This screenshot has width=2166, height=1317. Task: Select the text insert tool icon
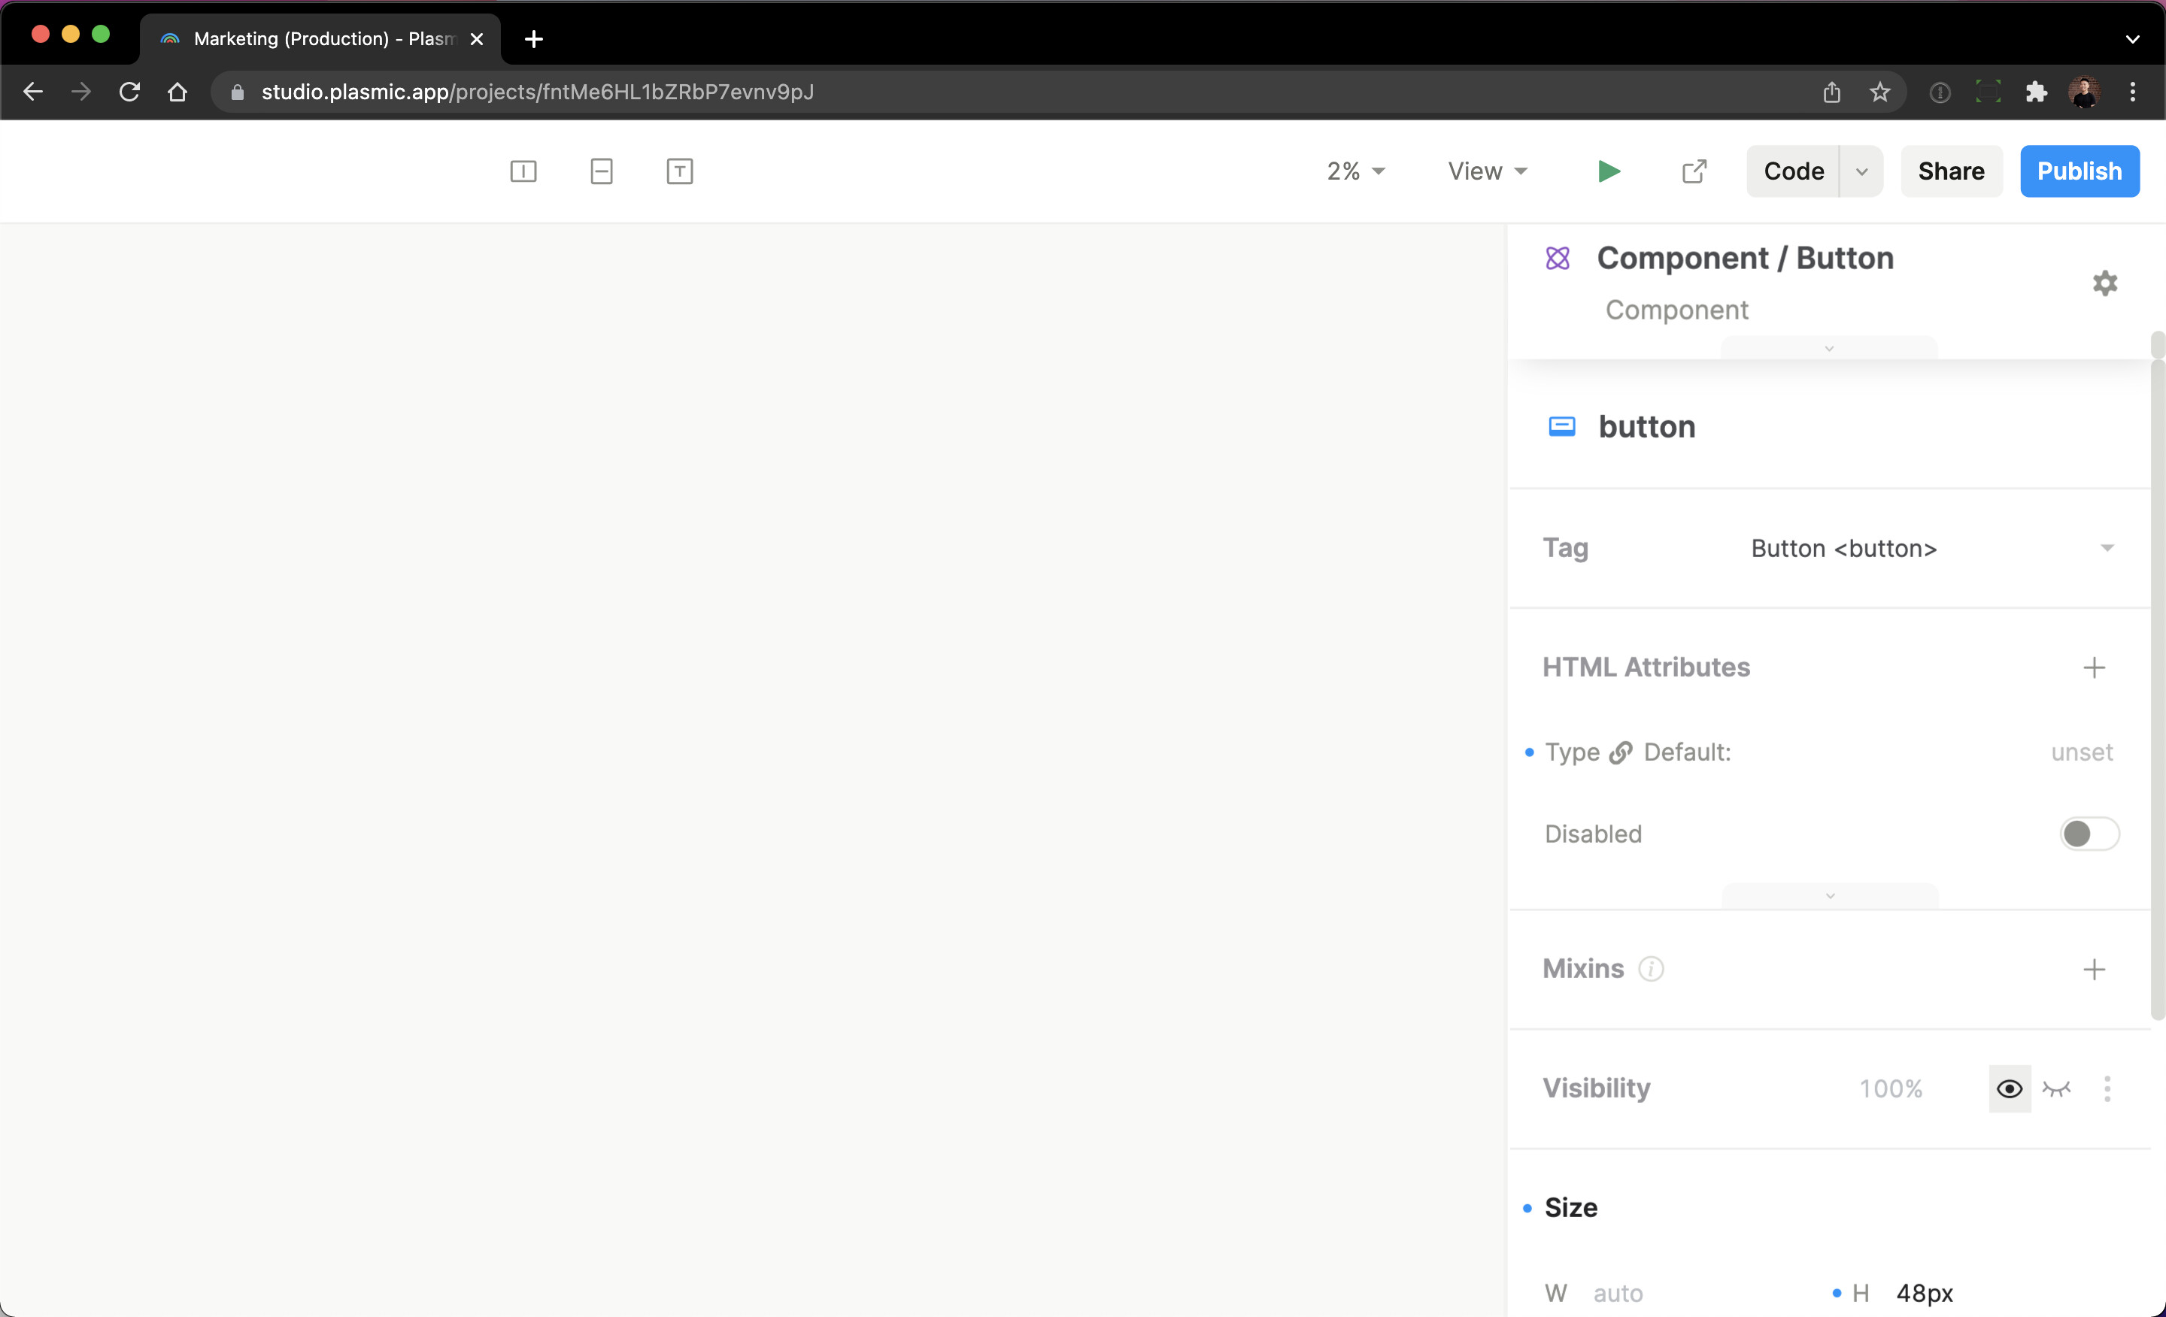pos(680,171)
